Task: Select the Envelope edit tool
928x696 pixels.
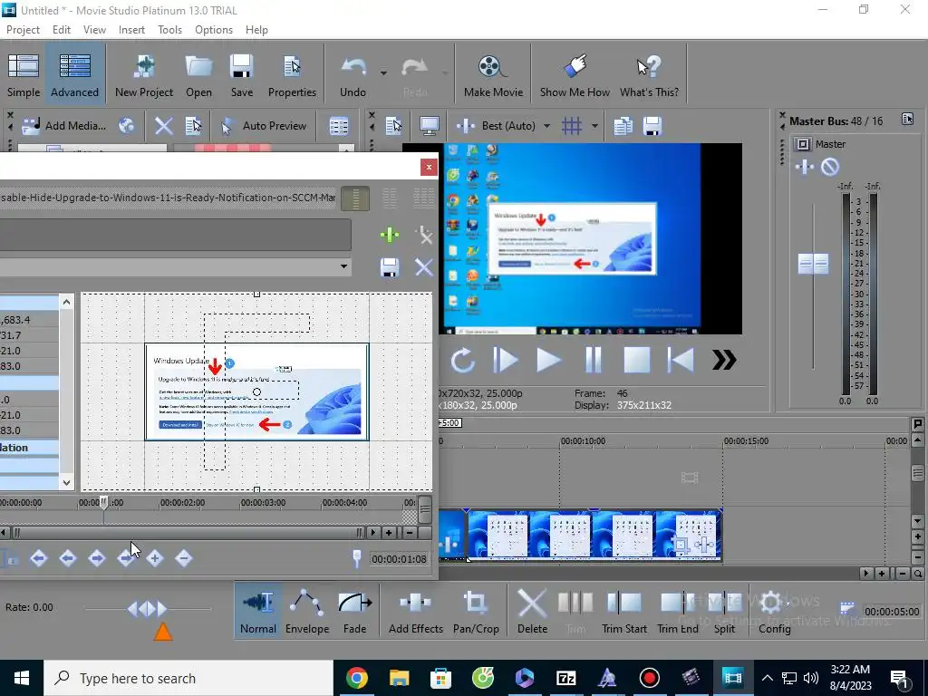Action: coord(307,612)
